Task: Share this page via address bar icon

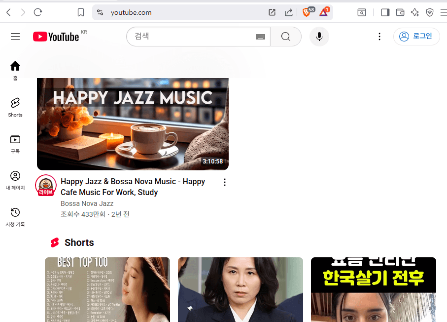Action: point(288,12)
